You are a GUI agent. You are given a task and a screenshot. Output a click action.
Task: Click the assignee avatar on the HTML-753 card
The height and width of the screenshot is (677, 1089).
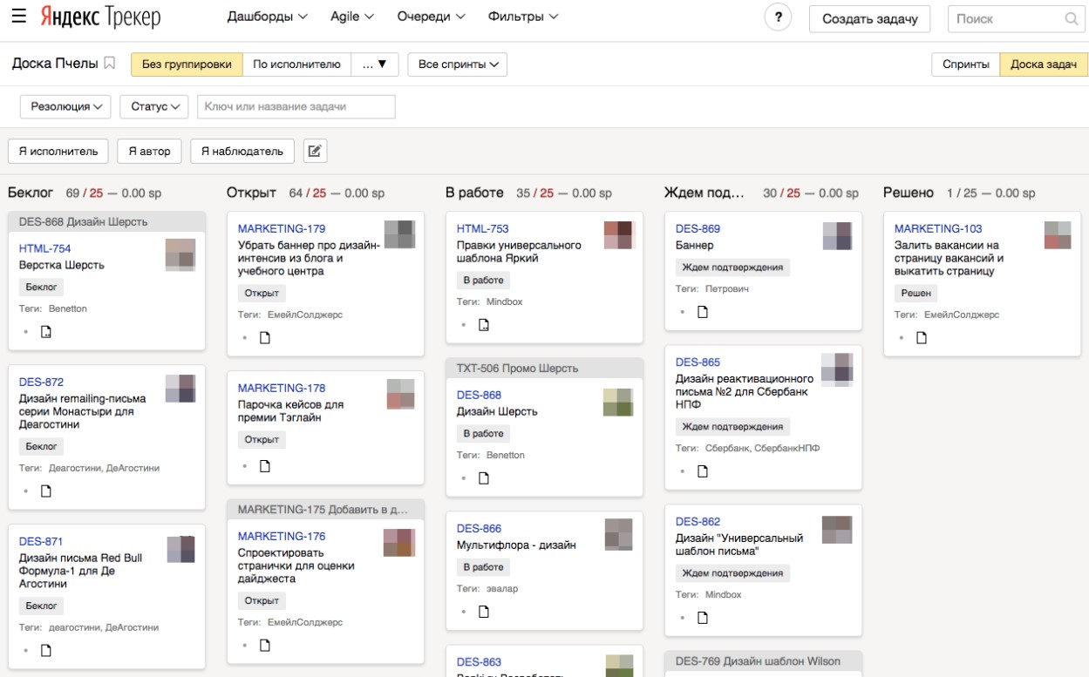[x=618, y=235]
